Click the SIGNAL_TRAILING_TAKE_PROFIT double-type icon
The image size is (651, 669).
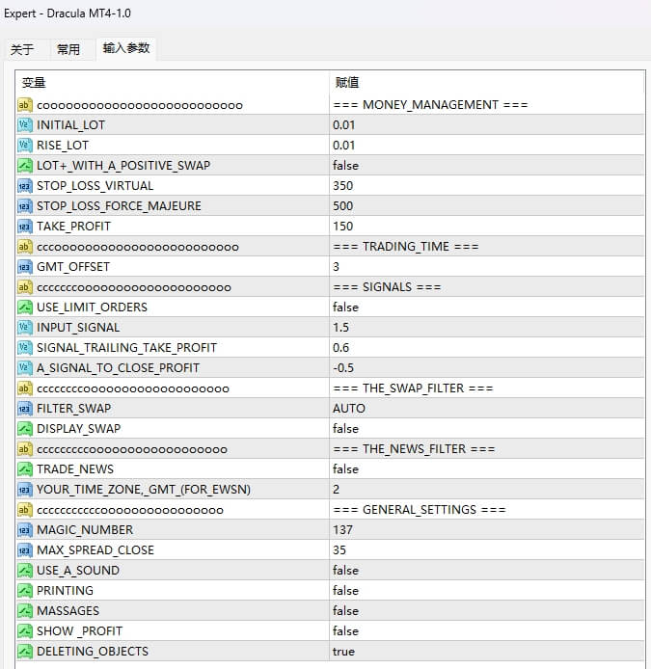[25, 348]
